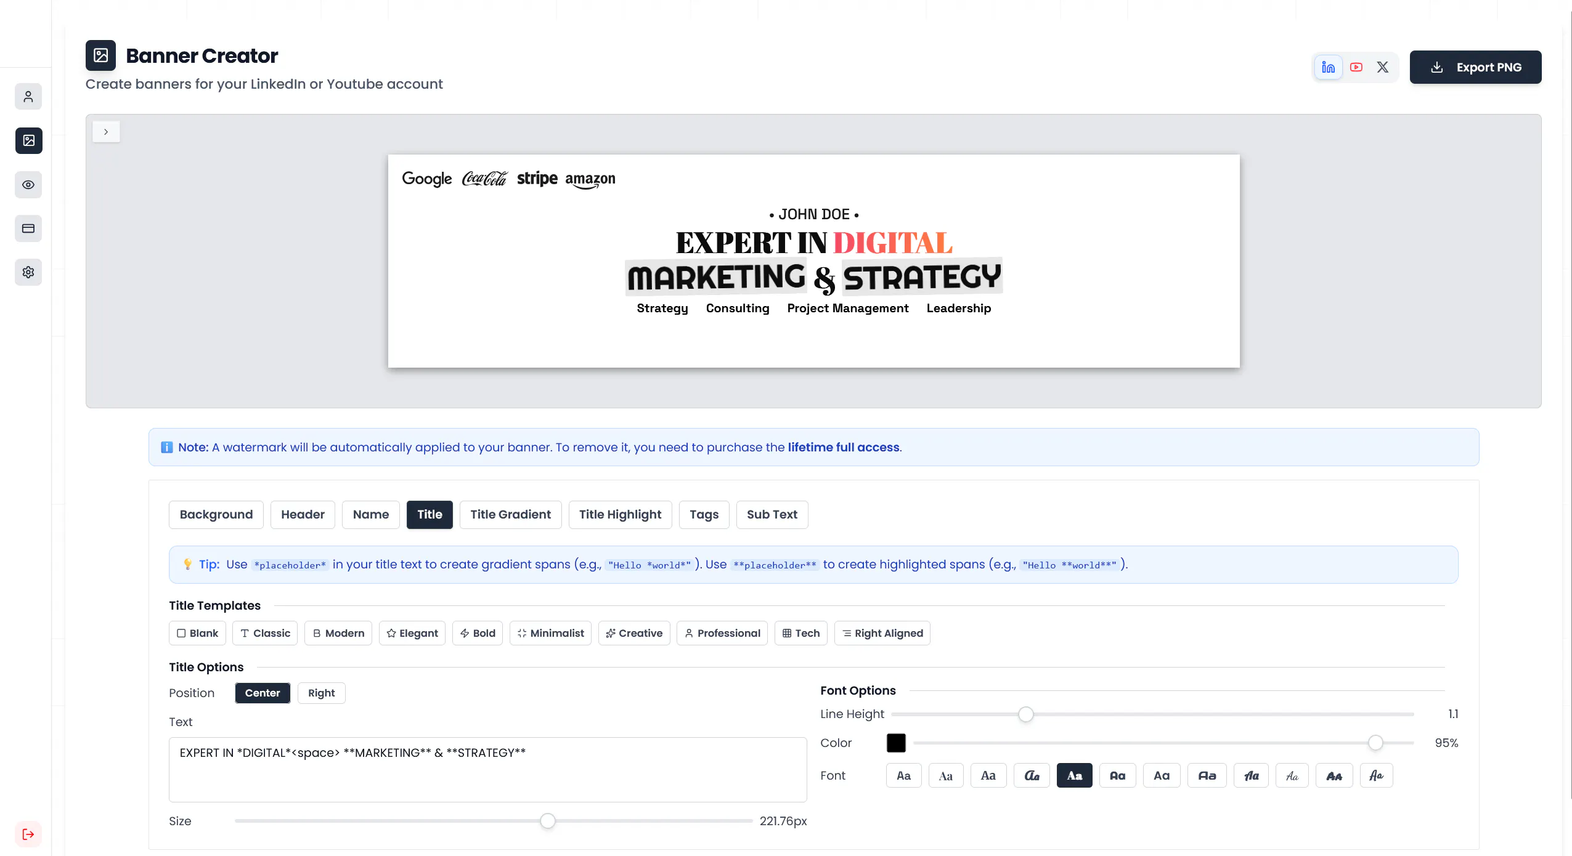The image size is (1572, 856).
Task: Apply the Tech title template
Action: (x=801, y=633)
